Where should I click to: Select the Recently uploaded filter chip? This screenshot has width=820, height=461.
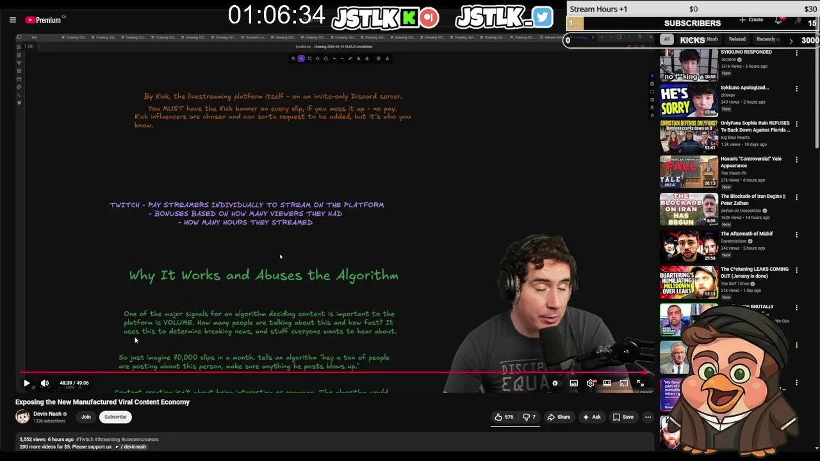(767, 39)
